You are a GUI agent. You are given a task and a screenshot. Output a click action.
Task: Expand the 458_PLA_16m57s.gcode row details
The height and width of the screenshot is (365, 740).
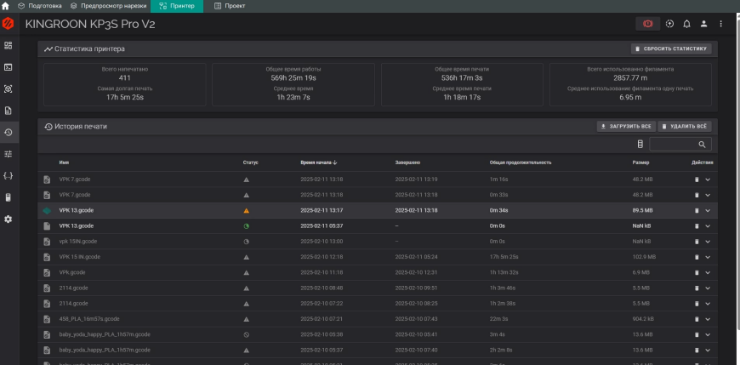click(x=707, y=318)
